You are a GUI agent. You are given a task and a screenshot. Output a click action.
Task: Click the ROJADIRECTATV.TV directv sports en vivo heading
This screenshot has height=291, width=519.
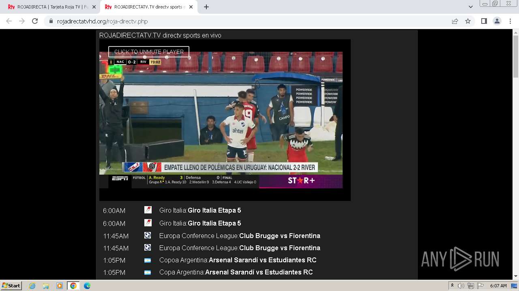160,35
